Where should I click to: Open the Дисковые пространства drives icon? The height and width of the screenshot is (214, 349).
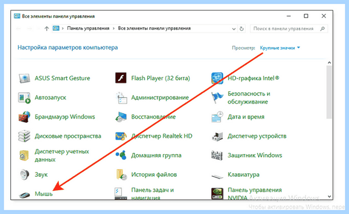[24, 136]
